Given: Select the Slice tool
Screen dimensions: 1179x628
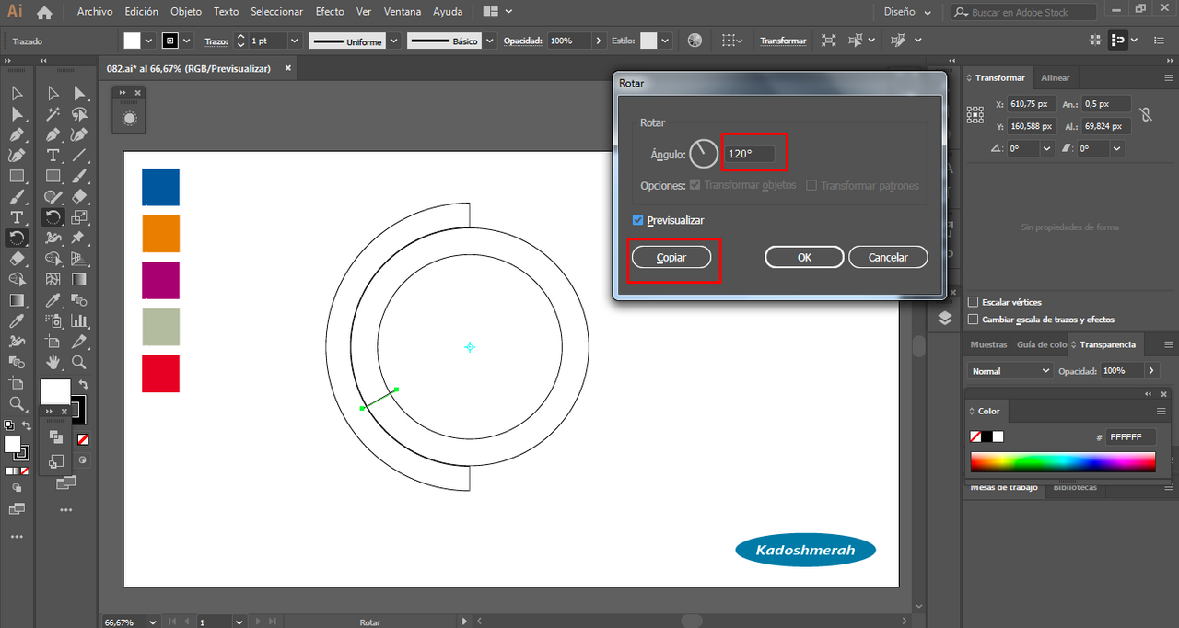Looking at the screenshot, I should click(80, 341).
